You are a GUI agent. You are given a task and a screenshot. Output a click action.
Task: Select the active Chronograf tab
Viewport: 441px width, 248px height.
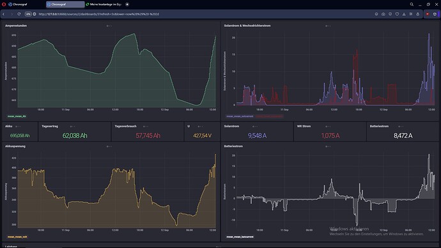pos(65,4)
